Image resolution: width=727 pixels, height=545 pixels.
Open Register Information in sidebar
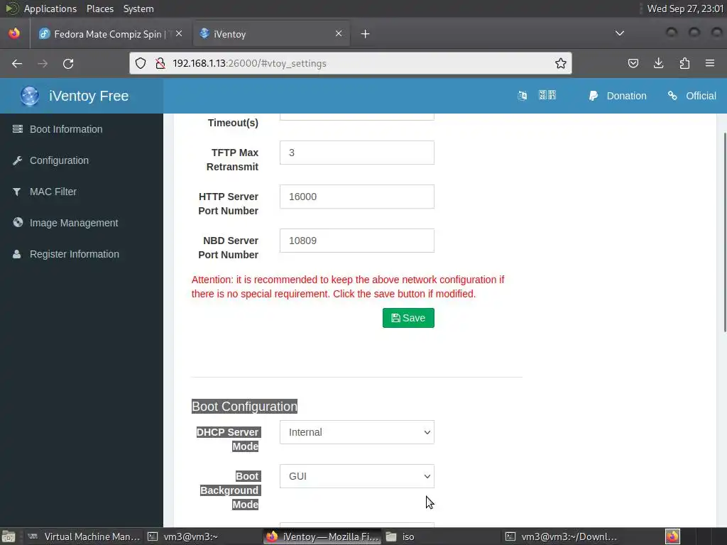point(82,254)
